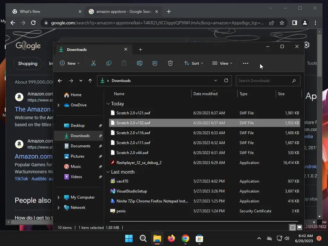Open a new Chrome tab

tap(169, 12)
